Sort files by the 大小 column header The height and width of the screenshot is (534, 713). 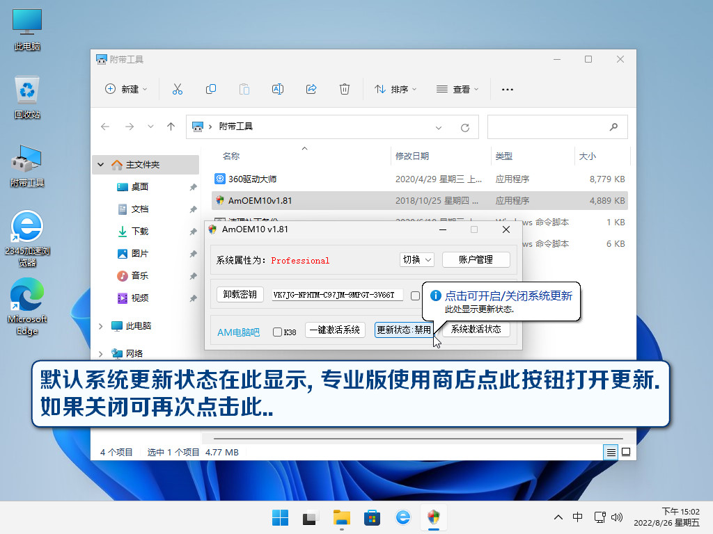pos(587,156)
